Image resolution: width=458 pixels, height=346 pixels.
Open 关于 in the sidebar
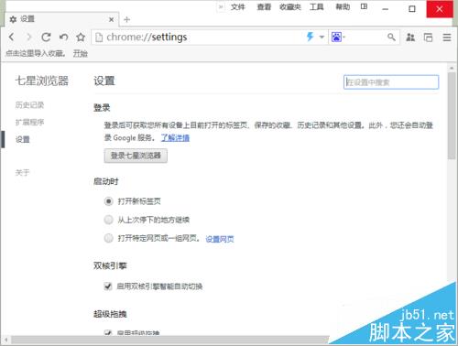click(23, 173)
